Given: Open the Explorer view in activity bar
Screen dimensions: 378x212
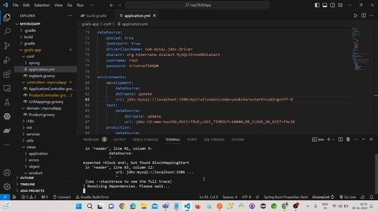Looking at the screenshot, I should [7, 17].
